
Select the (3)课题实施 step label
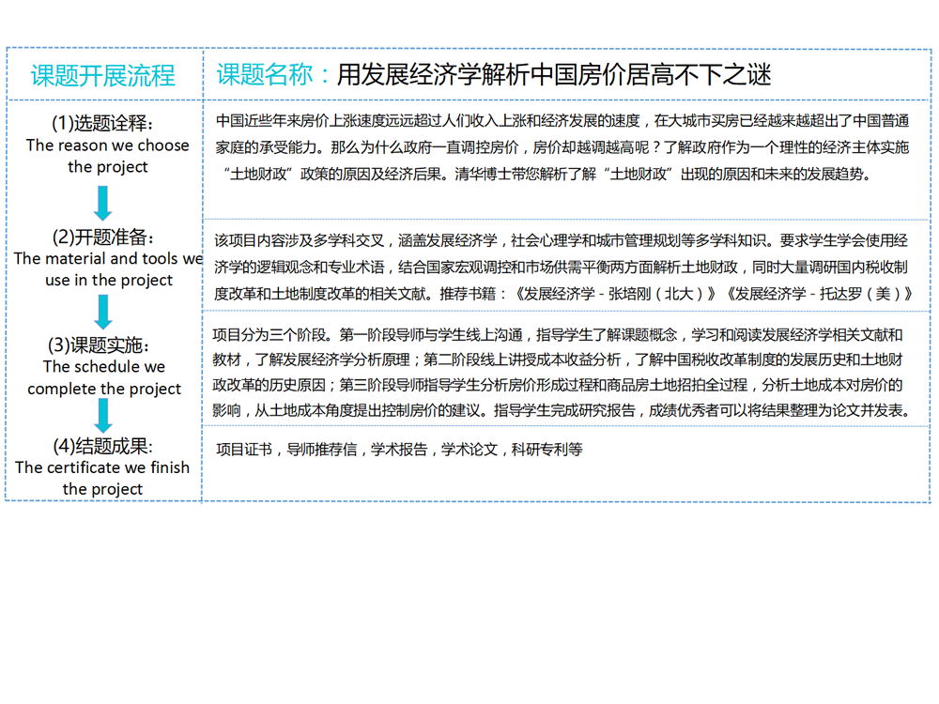[x=102, y=345]
